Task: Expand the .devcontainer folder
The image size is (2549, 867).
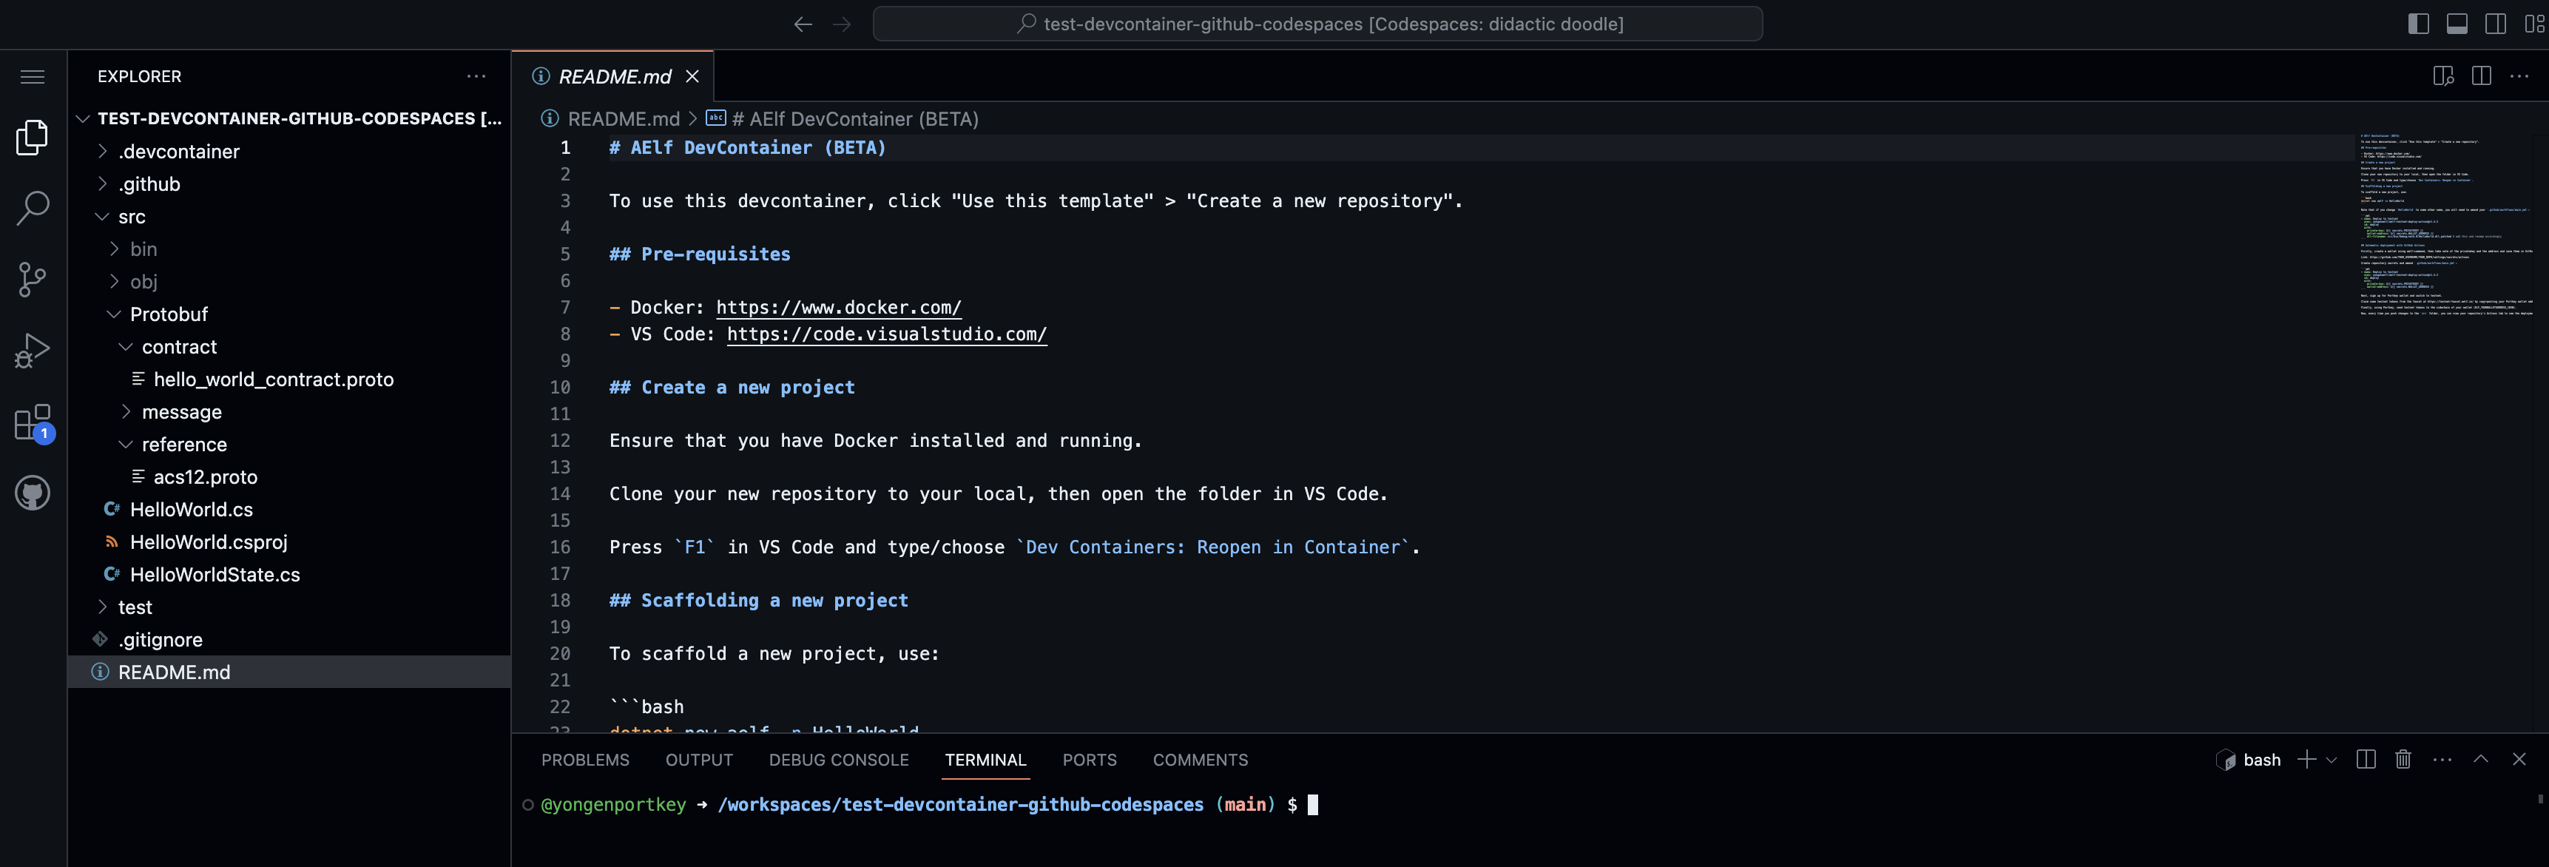Action: pyautogui.click(x=289, y=152)
